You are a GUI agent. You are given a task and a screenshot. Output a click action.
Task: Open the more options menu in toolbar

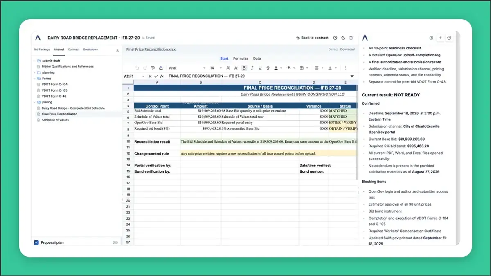coord(345,68)
